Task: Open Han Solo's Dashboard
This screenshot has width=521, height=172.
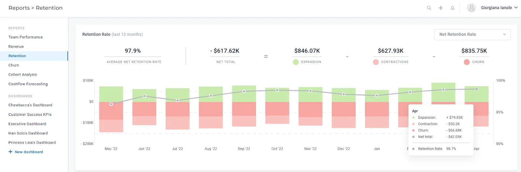Action: point(28,133)
